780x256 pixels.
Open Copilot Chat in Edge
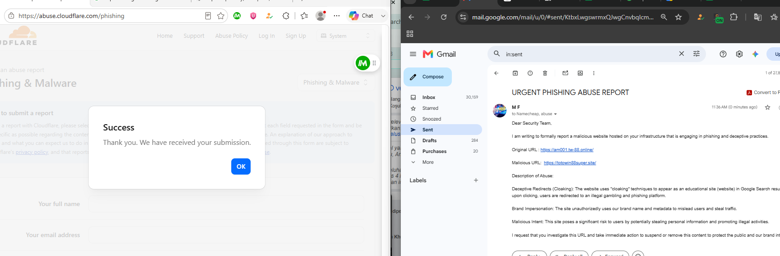click(362, 16)
